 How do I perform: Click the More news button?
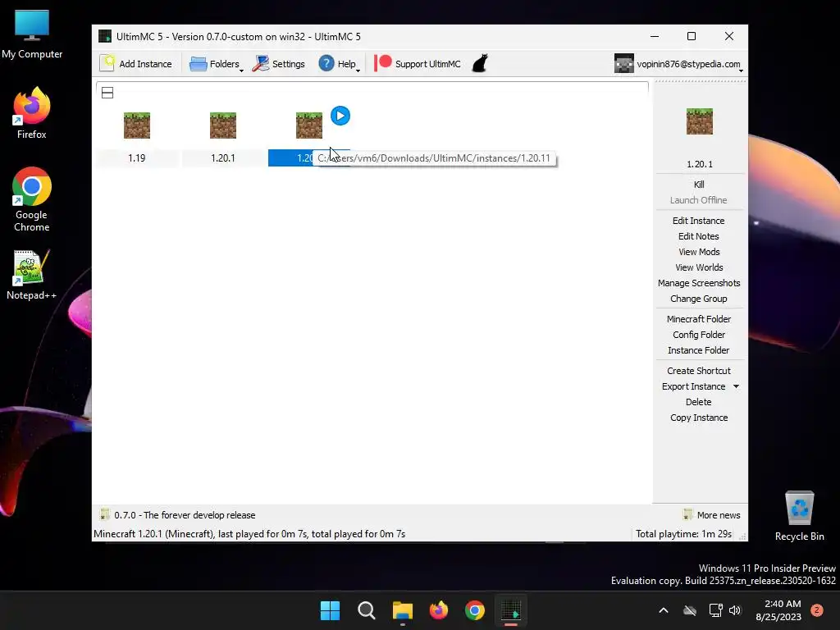(711, 515)
